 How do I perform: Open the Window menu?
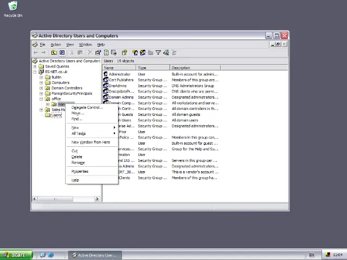(86, 44)
